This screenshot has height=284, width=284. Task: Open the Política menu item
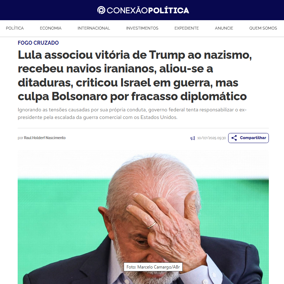point(15,28)
